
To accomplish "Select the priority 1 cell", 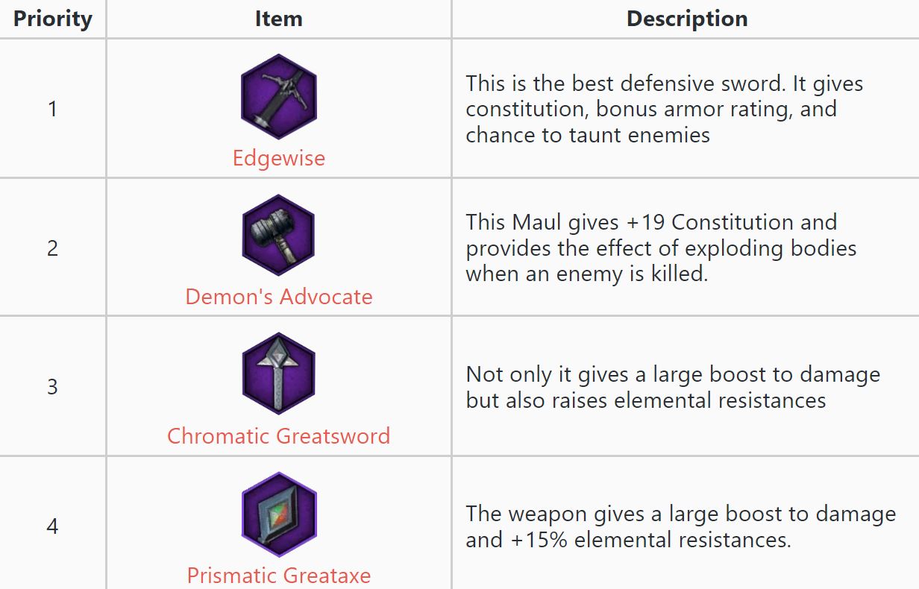I will (x=52, y=109).
